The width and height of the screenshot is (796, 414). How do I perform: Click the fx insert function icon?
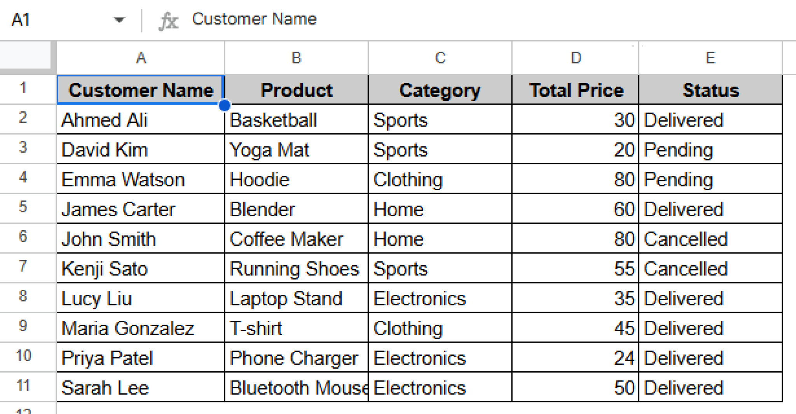click(x=169, y=19)
